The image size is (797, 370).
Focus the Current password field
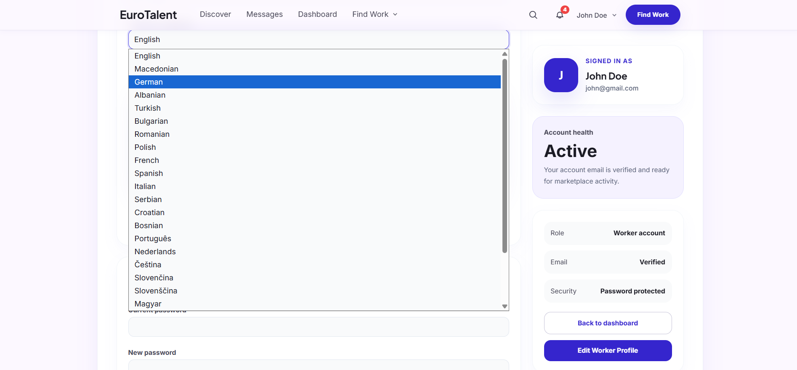(x=319, y=327)
